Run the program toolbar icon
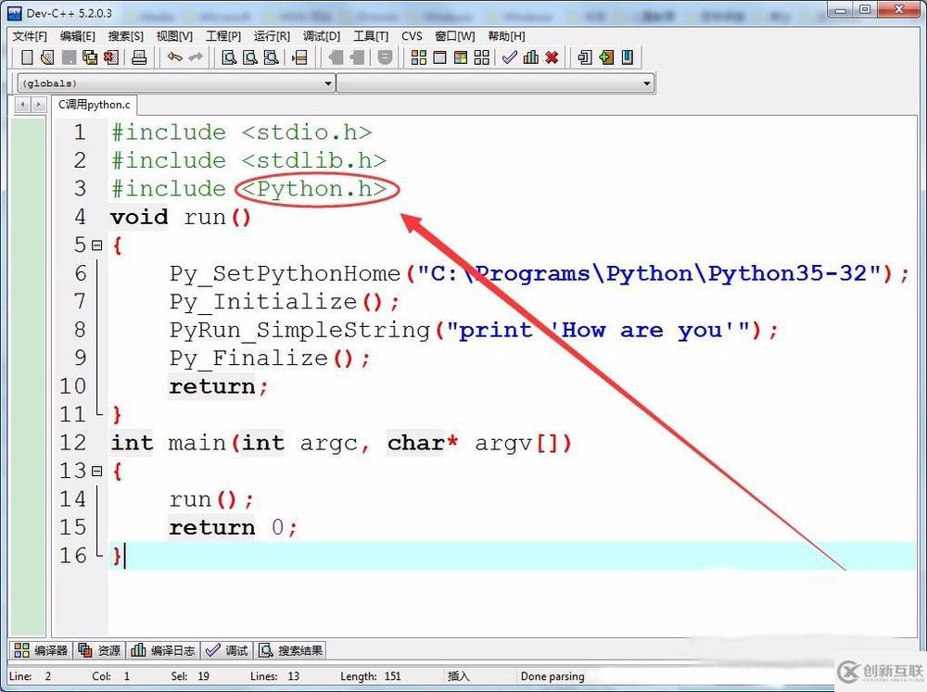 [x=438, y=57]
